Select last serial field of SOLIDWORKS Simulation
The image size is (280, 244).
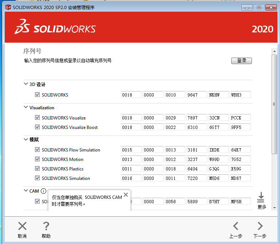(240, 178)
